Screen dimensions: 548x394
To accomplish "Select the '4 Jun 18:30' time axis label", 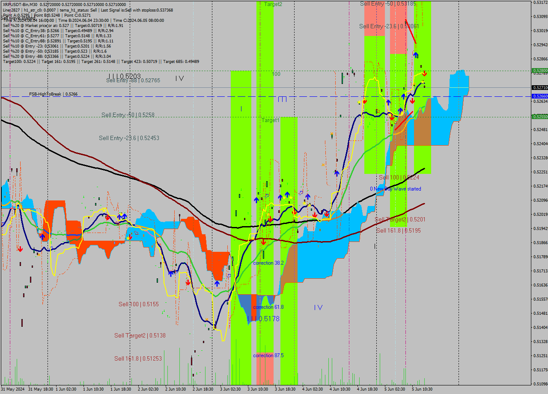I will pos(367,389).
